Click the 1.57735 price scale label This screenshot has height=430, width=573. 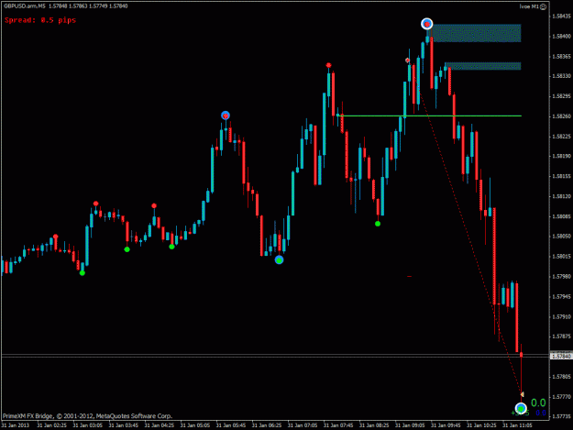tap(561, 416)
